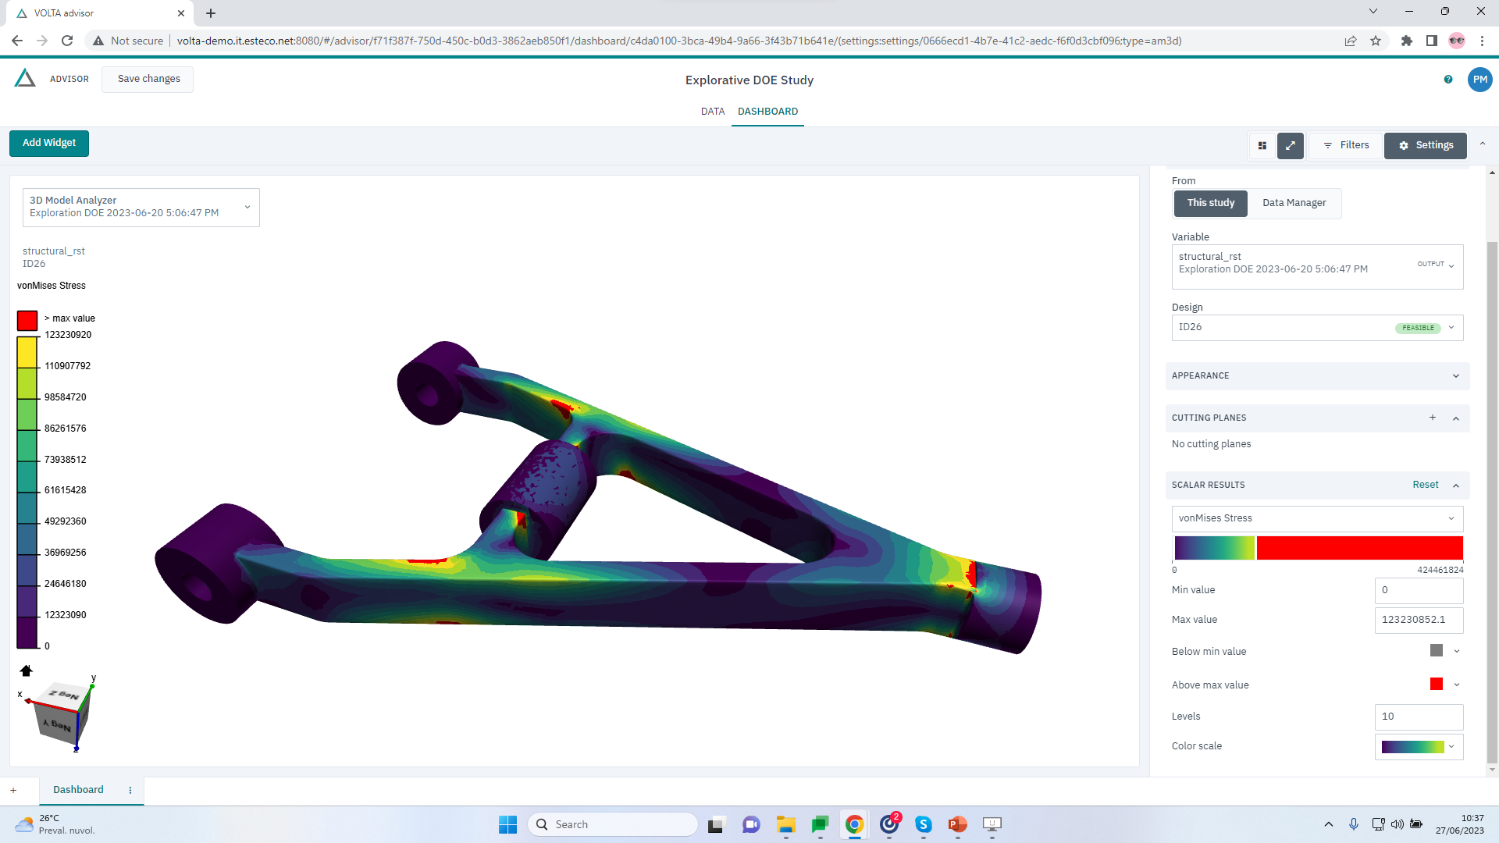Viewport: 1499px width, 843px height.
Task: Select Data Manager source option
Action: 1294,203
